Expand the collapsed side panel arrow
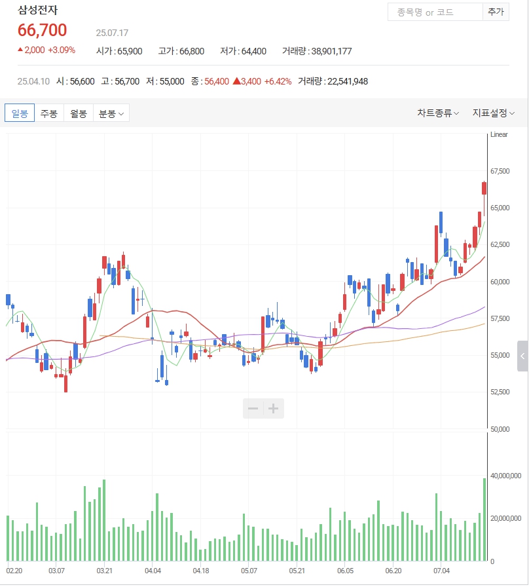The width and height of the screenshot is (529, 587). point(522,356)
